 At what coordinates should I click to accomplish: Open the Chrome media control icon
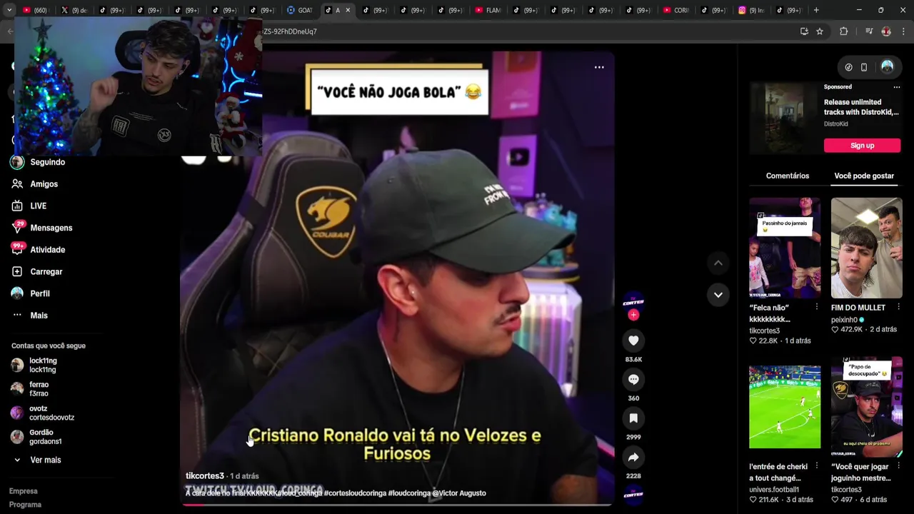869,31
